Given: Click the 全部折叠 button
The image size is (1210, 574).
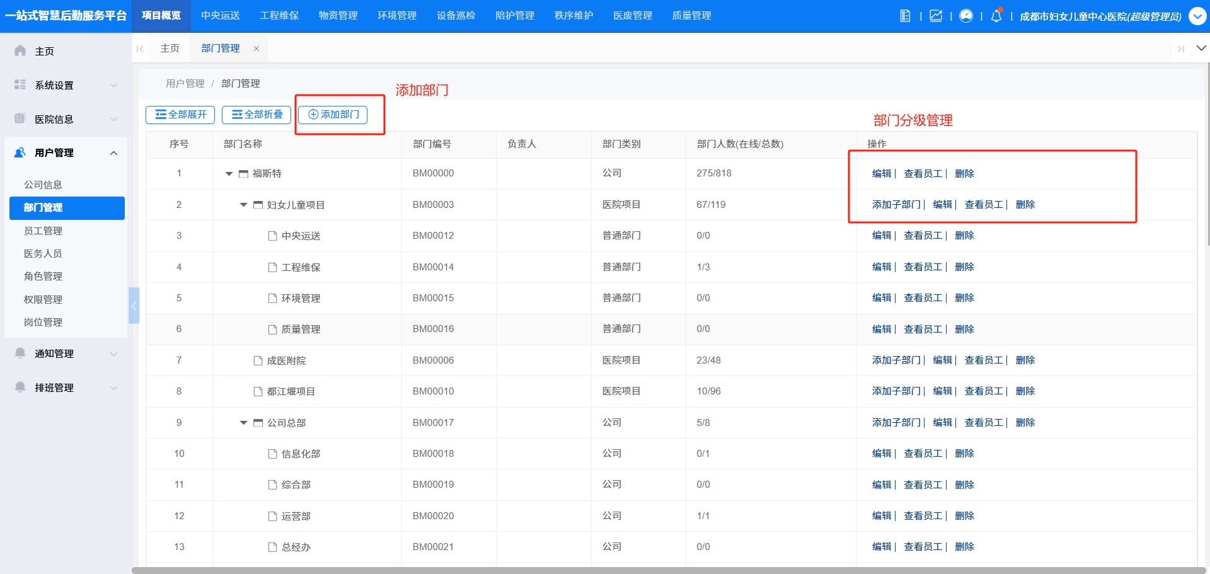Looking at the screenshot, I should pos(256,115).
